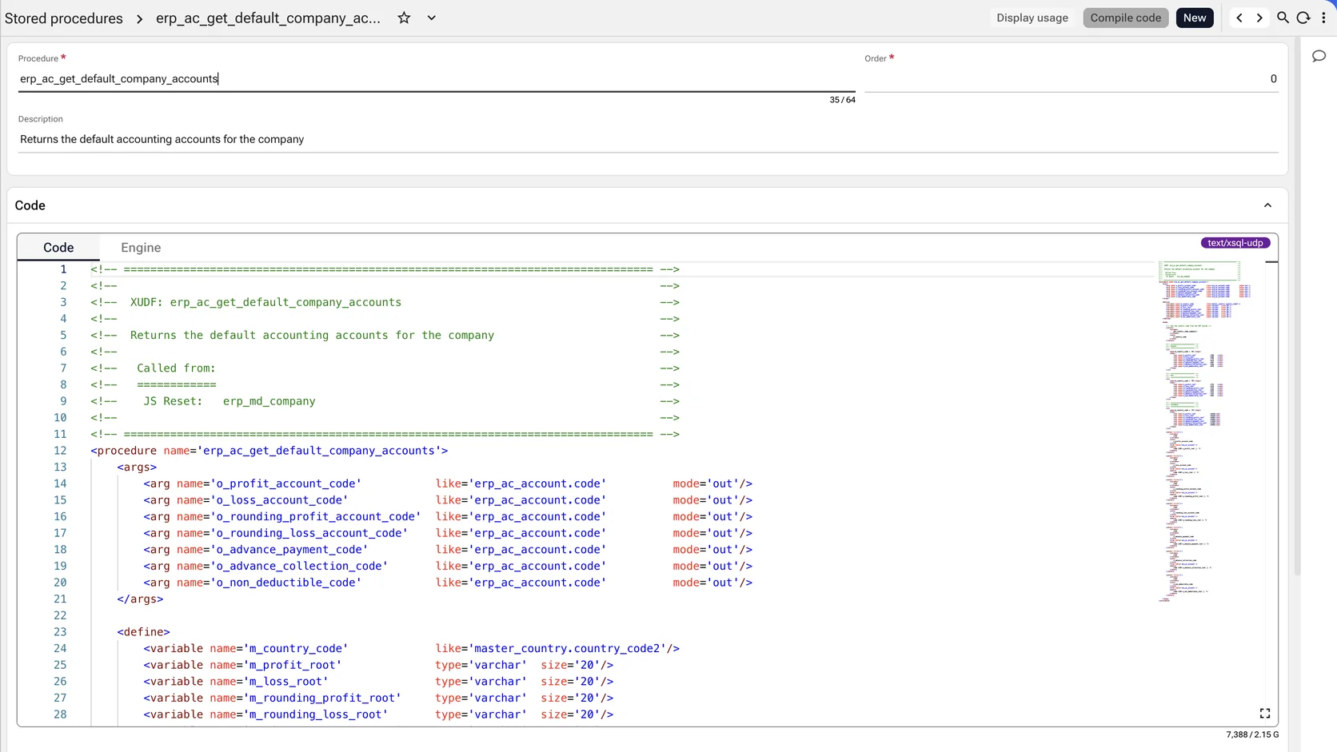Viewport: 1337px width, 752px height.
Task: Click the <args> opening tag on line 13
Action: pyautogui.click(x=137, y=468)
